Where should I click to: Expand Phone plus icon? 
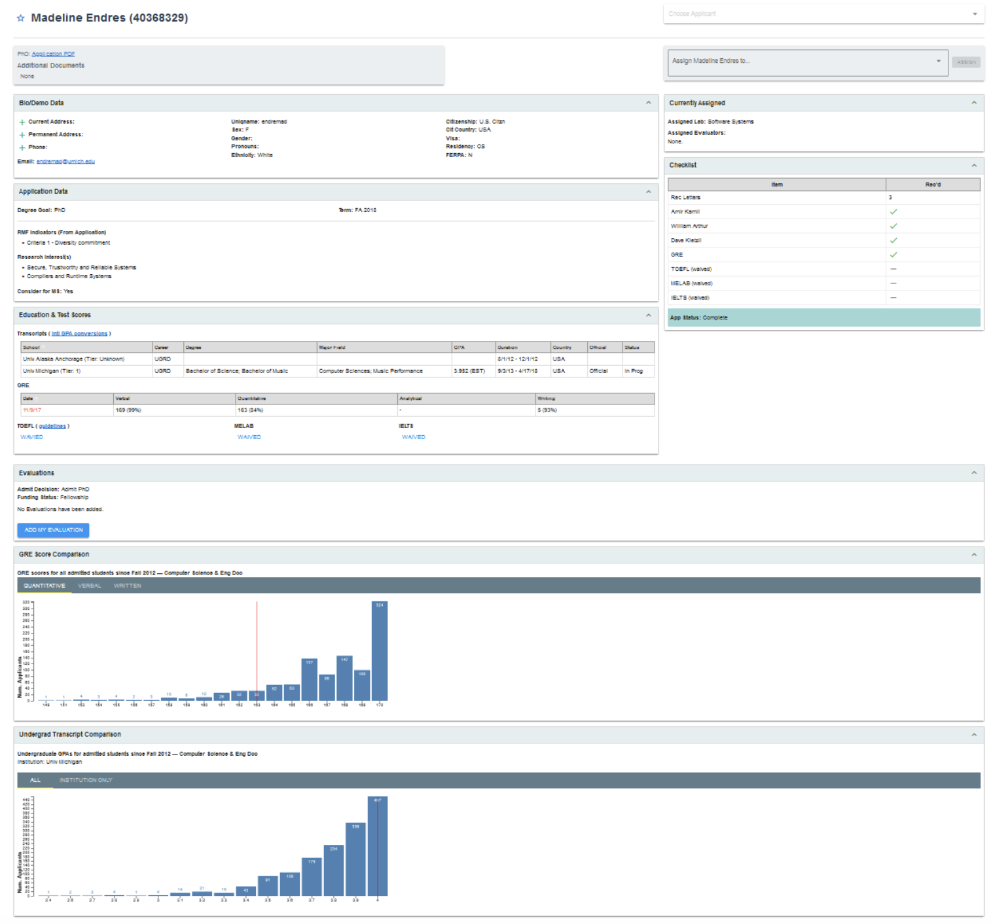[x=22, y=148]
